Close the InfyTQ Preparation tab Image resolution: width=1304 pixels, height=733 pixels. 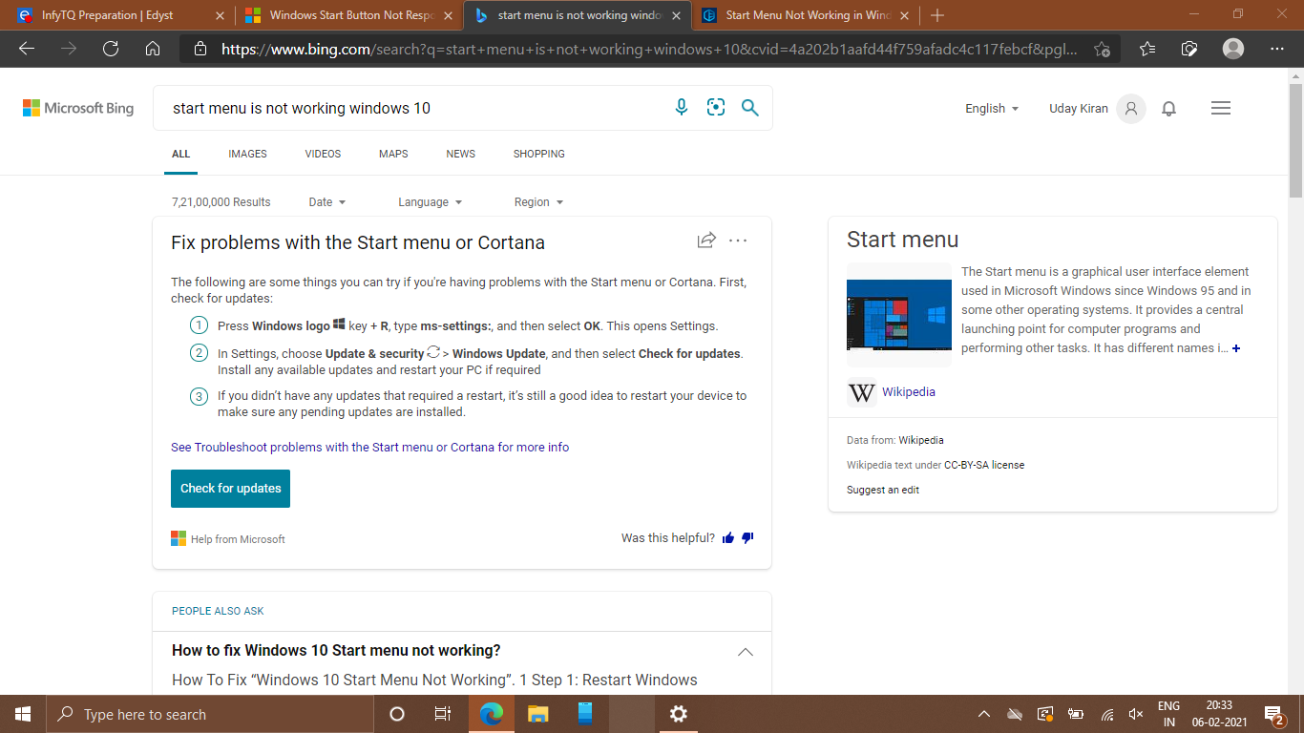tap(220, 15)
